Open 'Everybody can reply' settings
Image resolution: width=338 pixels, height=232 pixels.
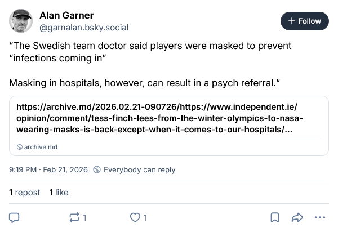(139, 169)
